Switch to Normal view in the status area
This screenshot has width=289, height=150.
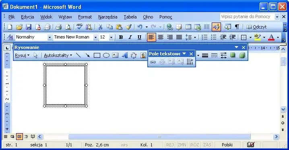coord(6,136)
